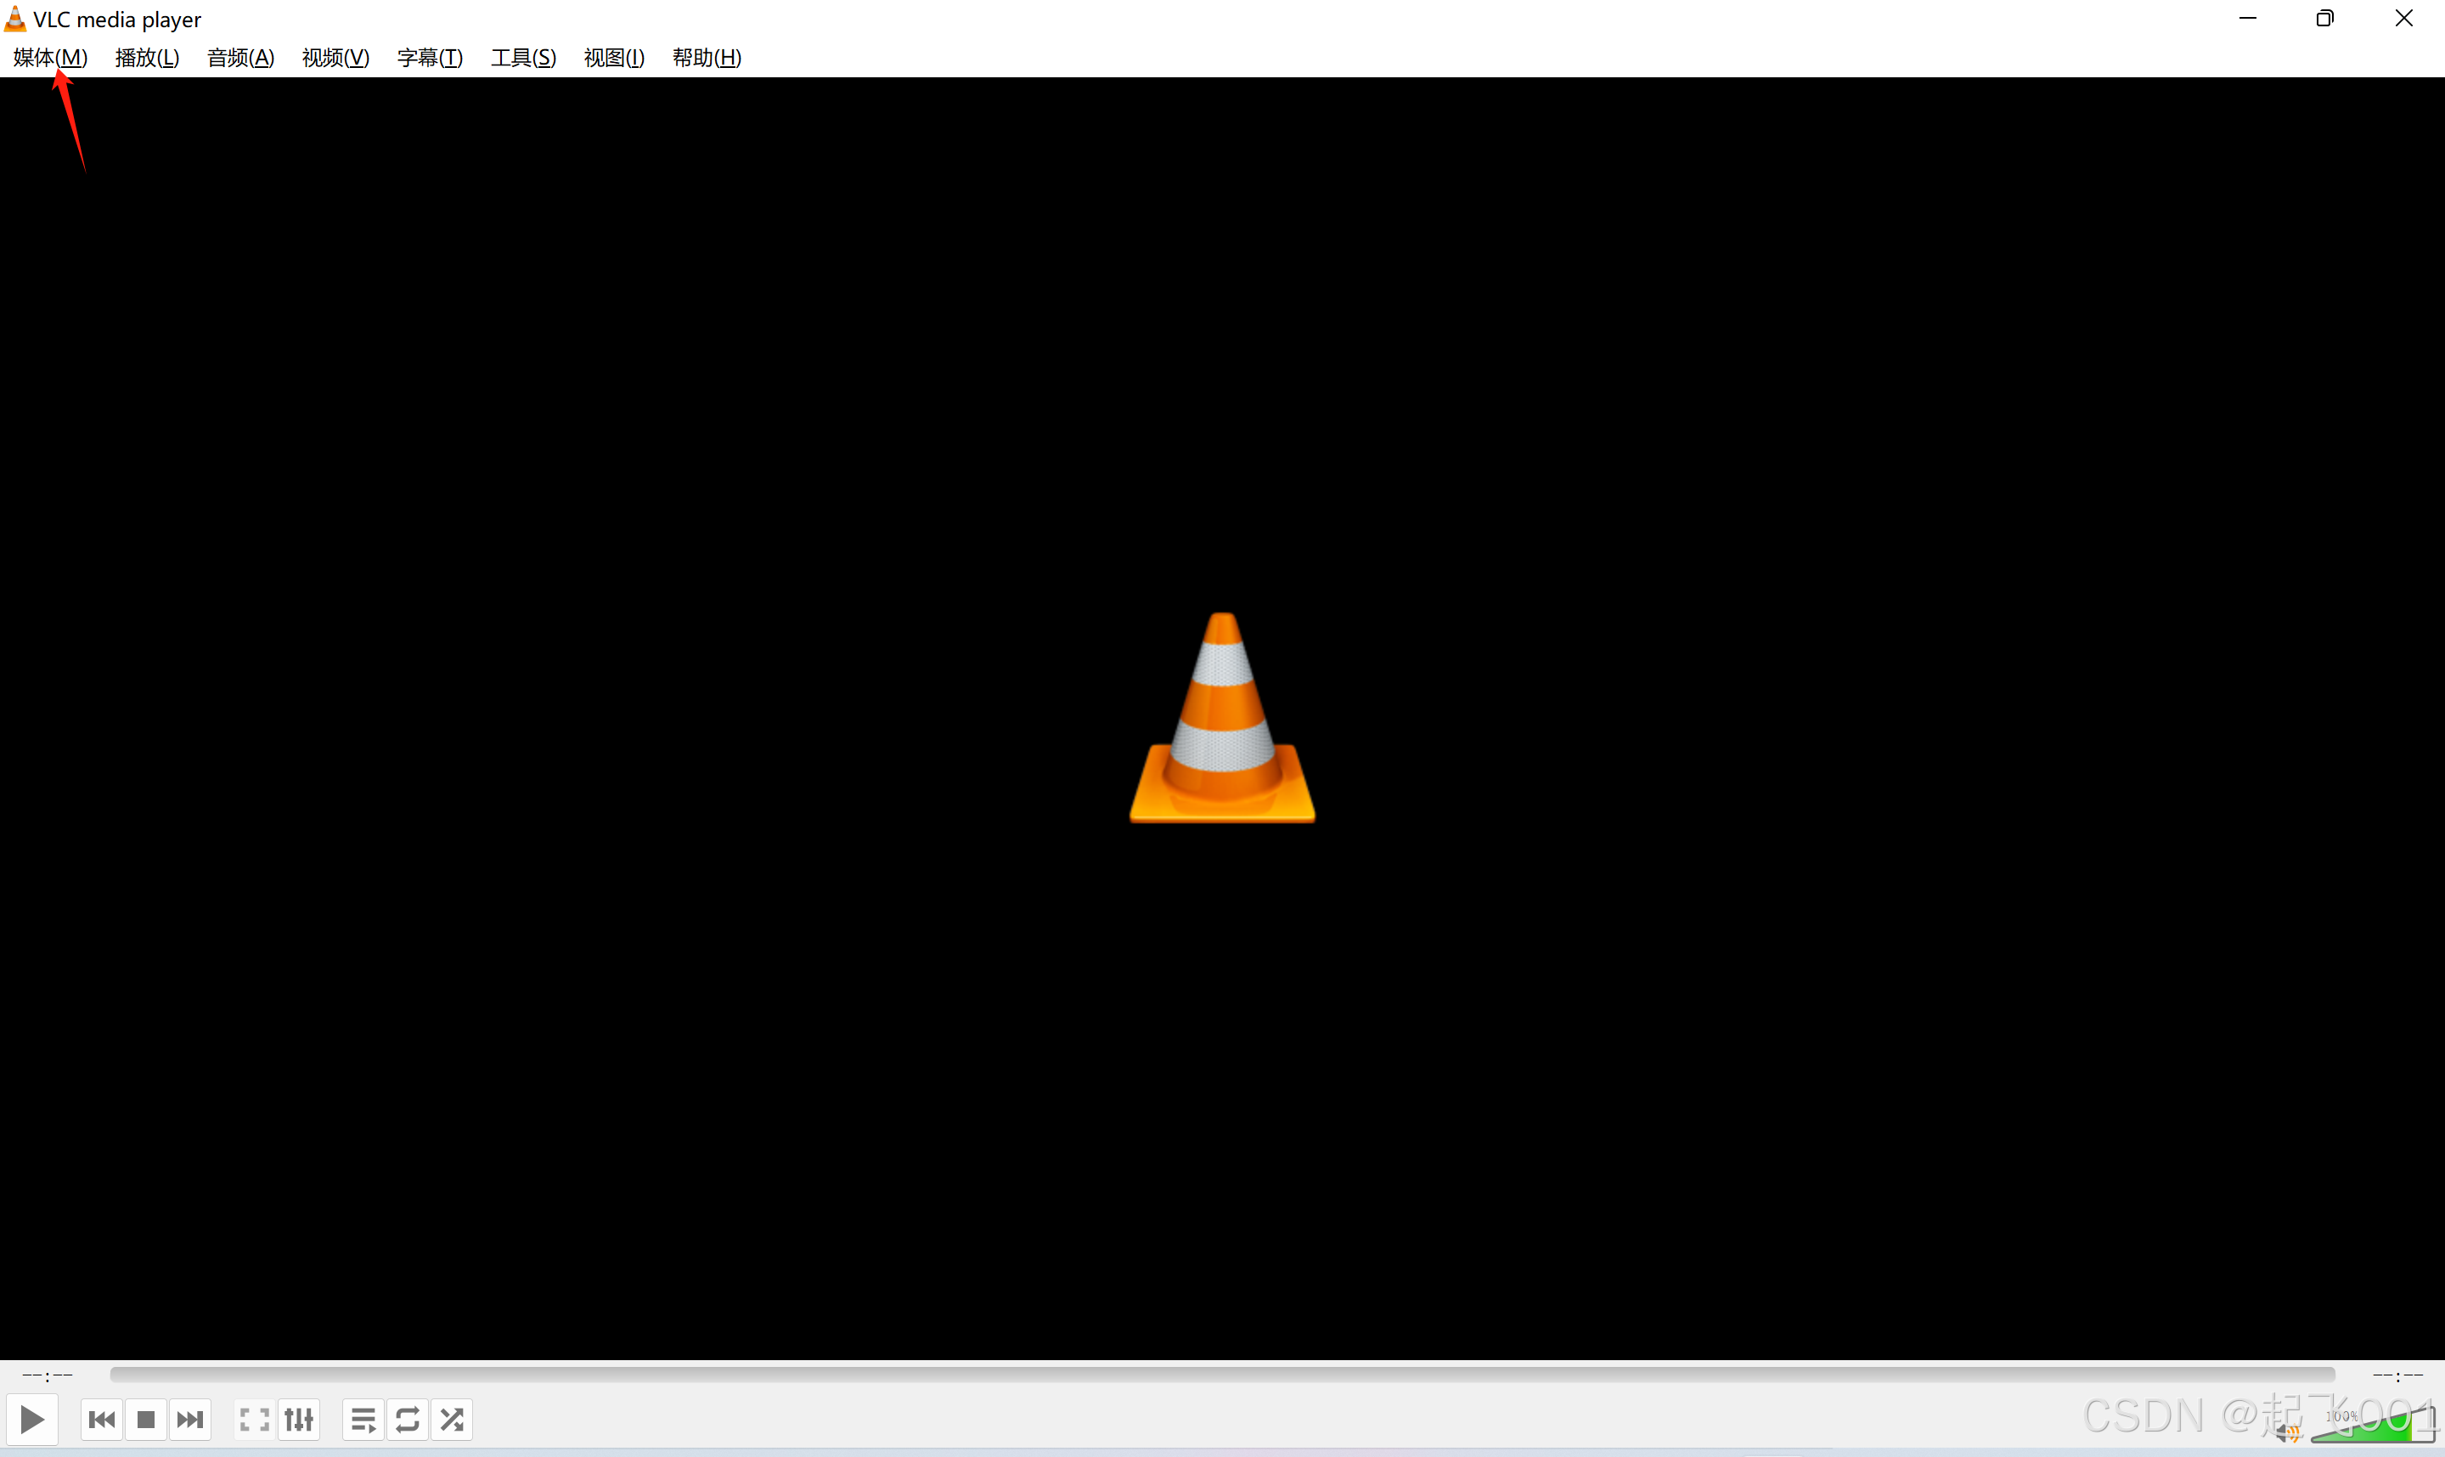The image size is (2445, 1457).
Task: Open the 工具(S) menu
Action: click(524, 58)
